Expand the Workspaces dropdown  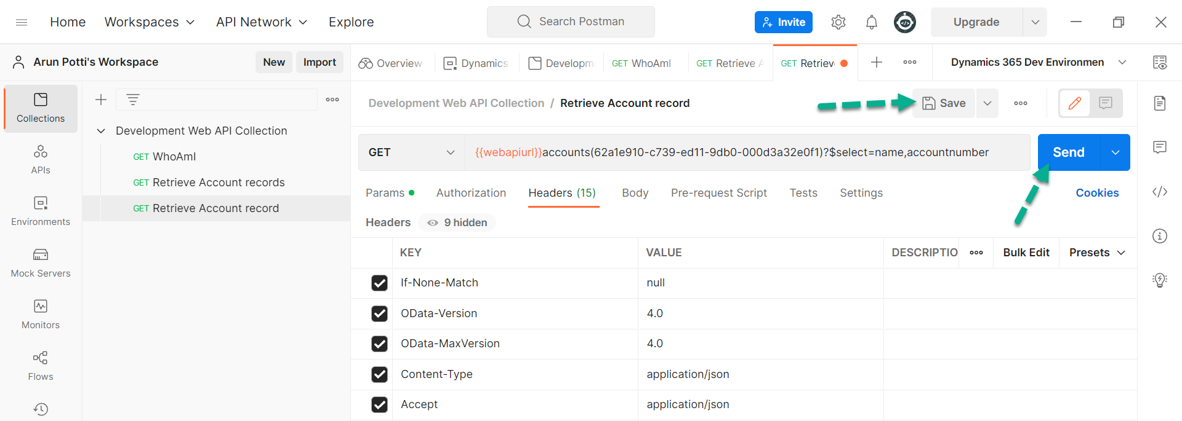[x=150, y=22]
